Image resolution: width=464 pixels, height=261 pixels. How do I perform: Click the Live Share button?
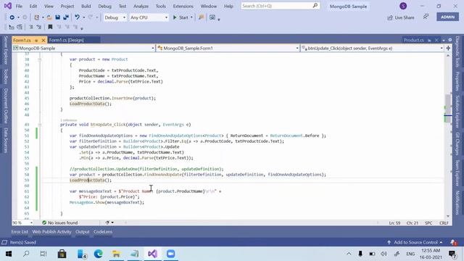tap(401, 17)
